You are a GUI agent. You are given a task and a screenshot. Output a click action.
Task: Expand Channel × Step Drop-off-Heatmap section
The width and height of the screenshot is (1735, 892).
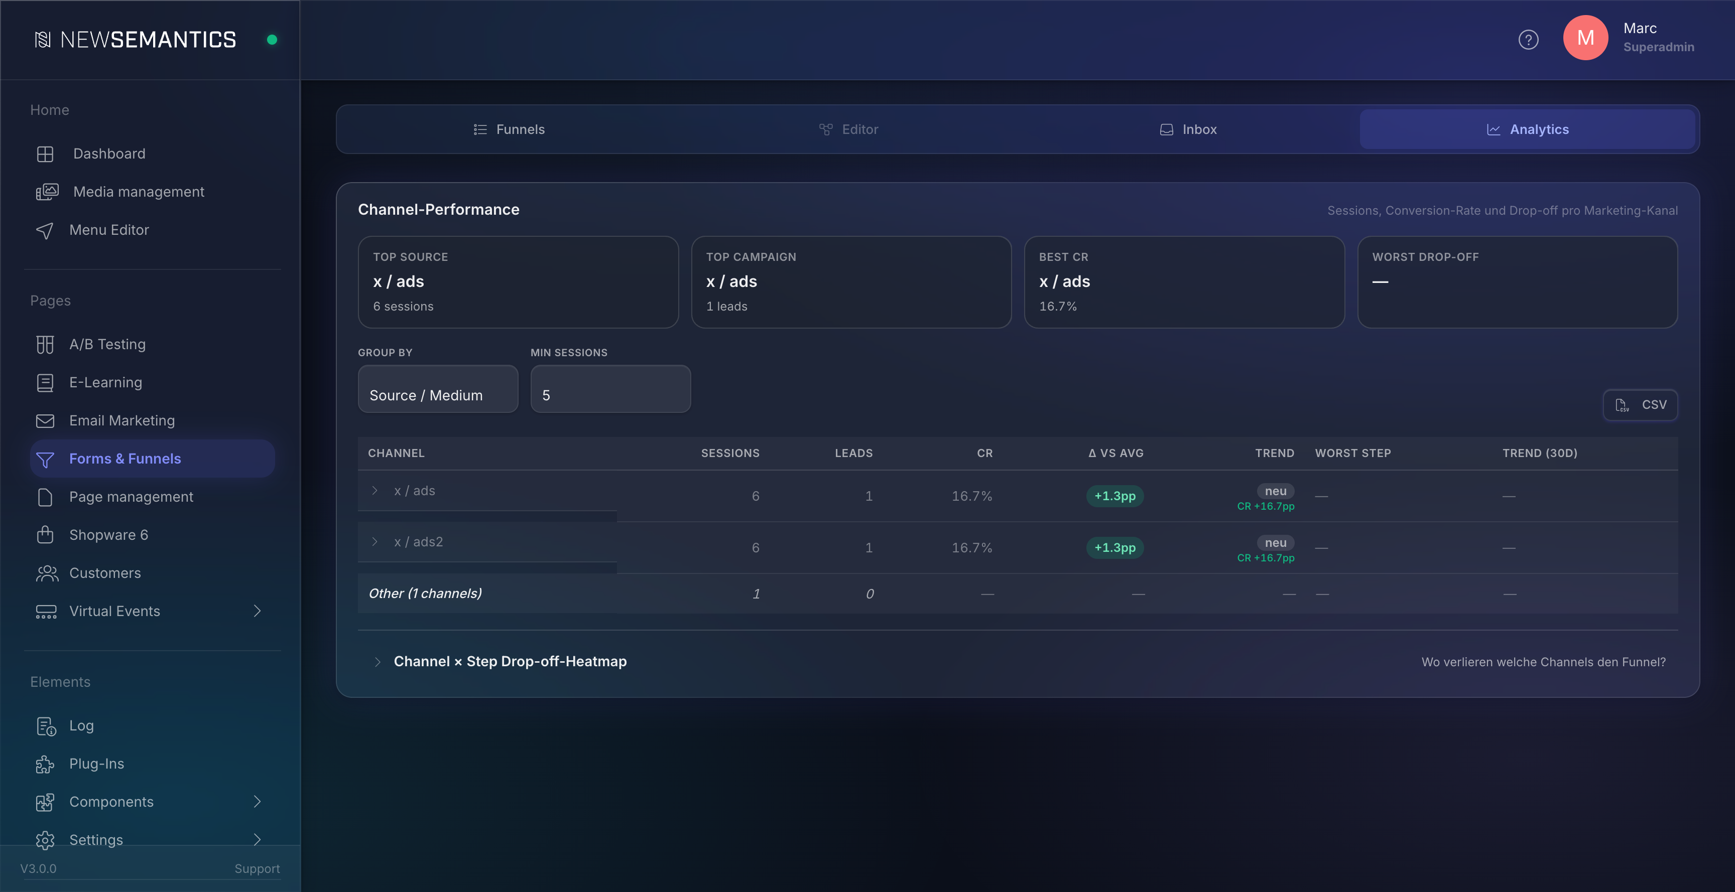pyautogui.click(x=378, y=662)
